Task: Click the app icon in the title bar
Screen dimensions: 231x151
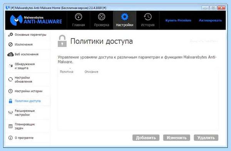Action: click(8, 8)
